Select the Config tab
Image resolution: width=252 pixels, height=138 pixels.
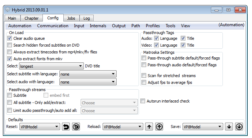[53, 18]
